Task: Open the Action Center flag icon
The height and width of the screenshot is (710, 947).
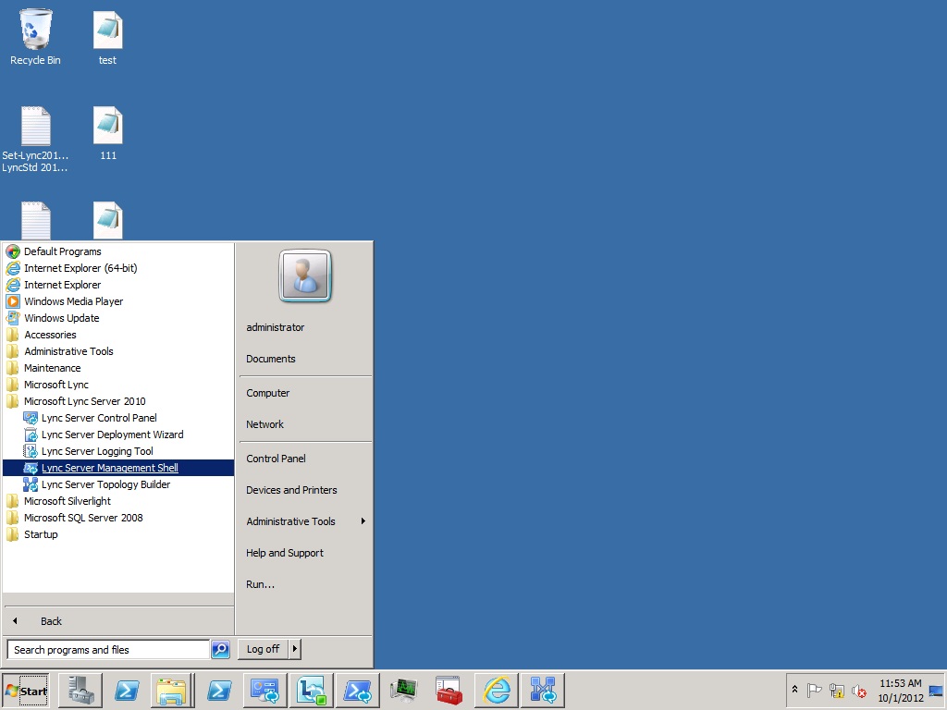Action: (814, 690)
